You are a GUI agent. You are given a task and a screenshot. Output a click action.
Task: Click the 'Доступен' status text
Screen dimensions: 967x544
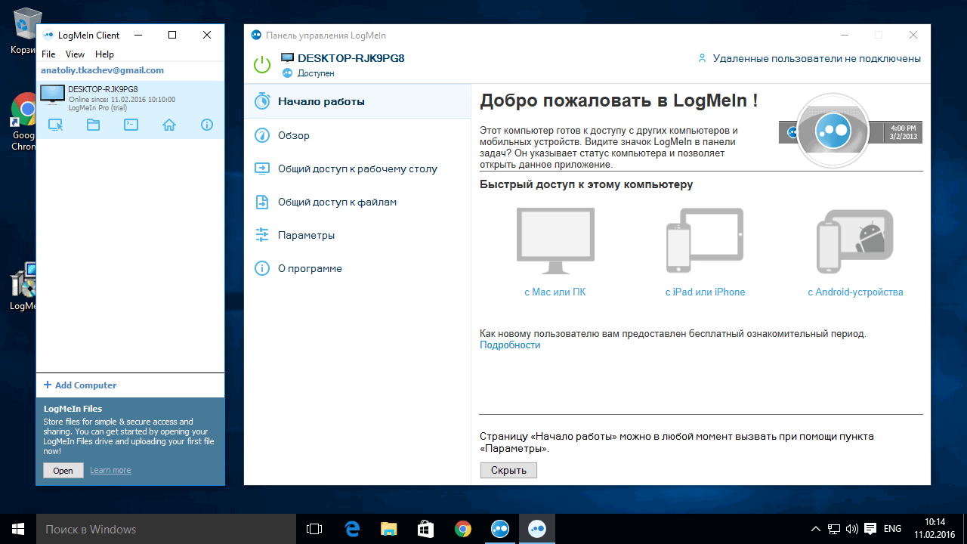coord(316,73)
